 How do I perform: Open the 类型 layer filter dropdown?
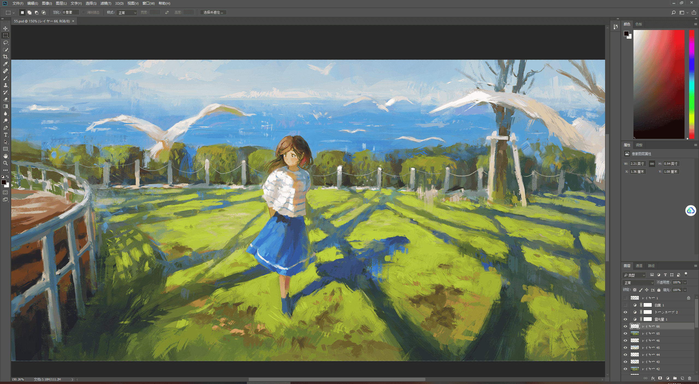click(634, 275)
